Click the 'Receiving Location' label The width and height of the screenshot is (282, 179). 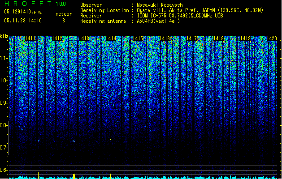click(x=104, y=10)
